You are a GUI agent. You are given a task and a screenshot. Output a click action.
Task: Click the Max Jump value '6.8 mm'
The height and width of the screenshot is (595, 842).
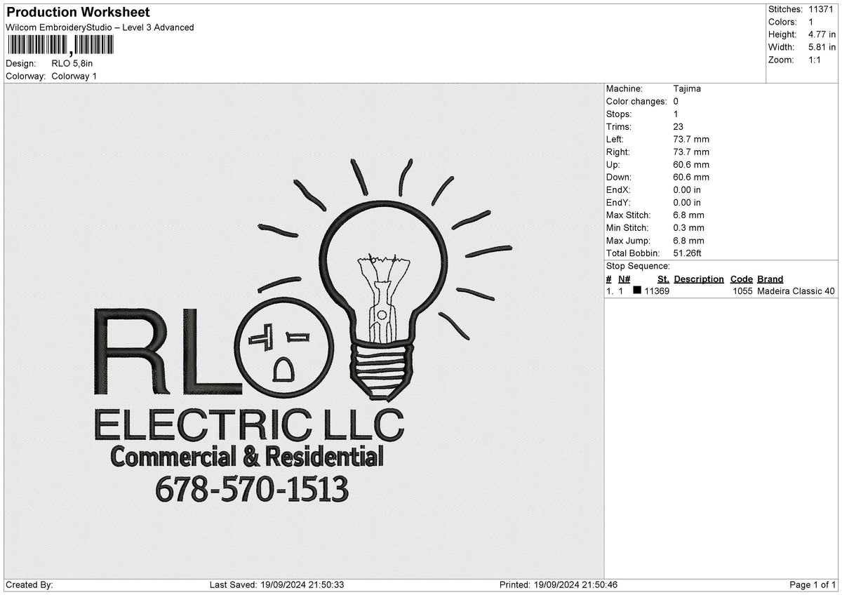(x=688, y=240)
